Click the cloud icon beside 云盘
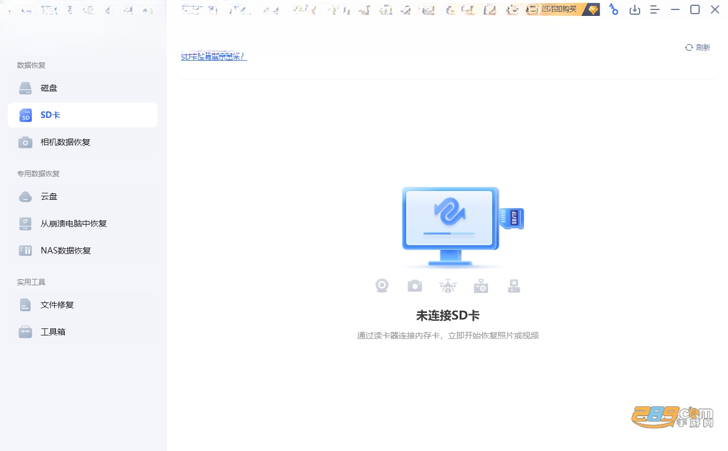 [25, 196]
